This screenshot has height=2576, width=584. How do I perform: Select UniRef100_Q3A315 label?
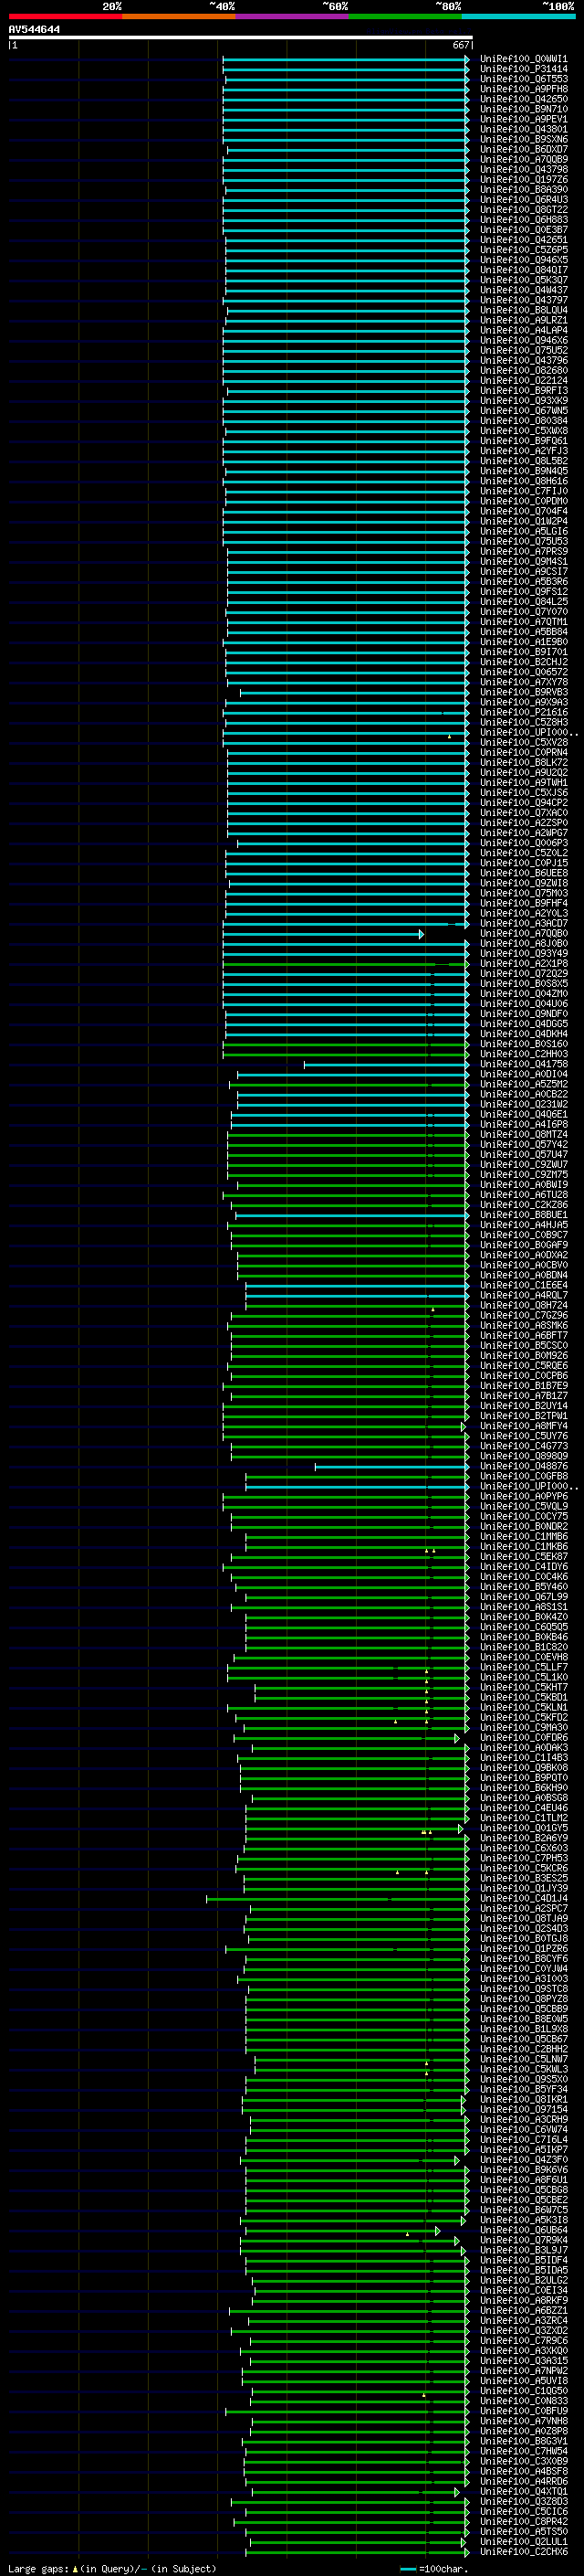(x=524, y=2361)
